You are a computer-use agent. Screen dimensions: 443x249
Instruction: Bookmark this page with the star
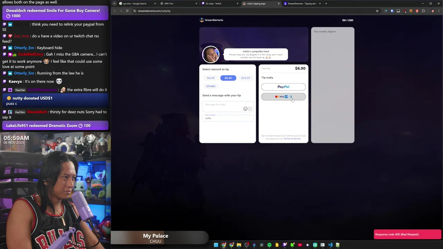pyautogui.click(x=377, y=11)
